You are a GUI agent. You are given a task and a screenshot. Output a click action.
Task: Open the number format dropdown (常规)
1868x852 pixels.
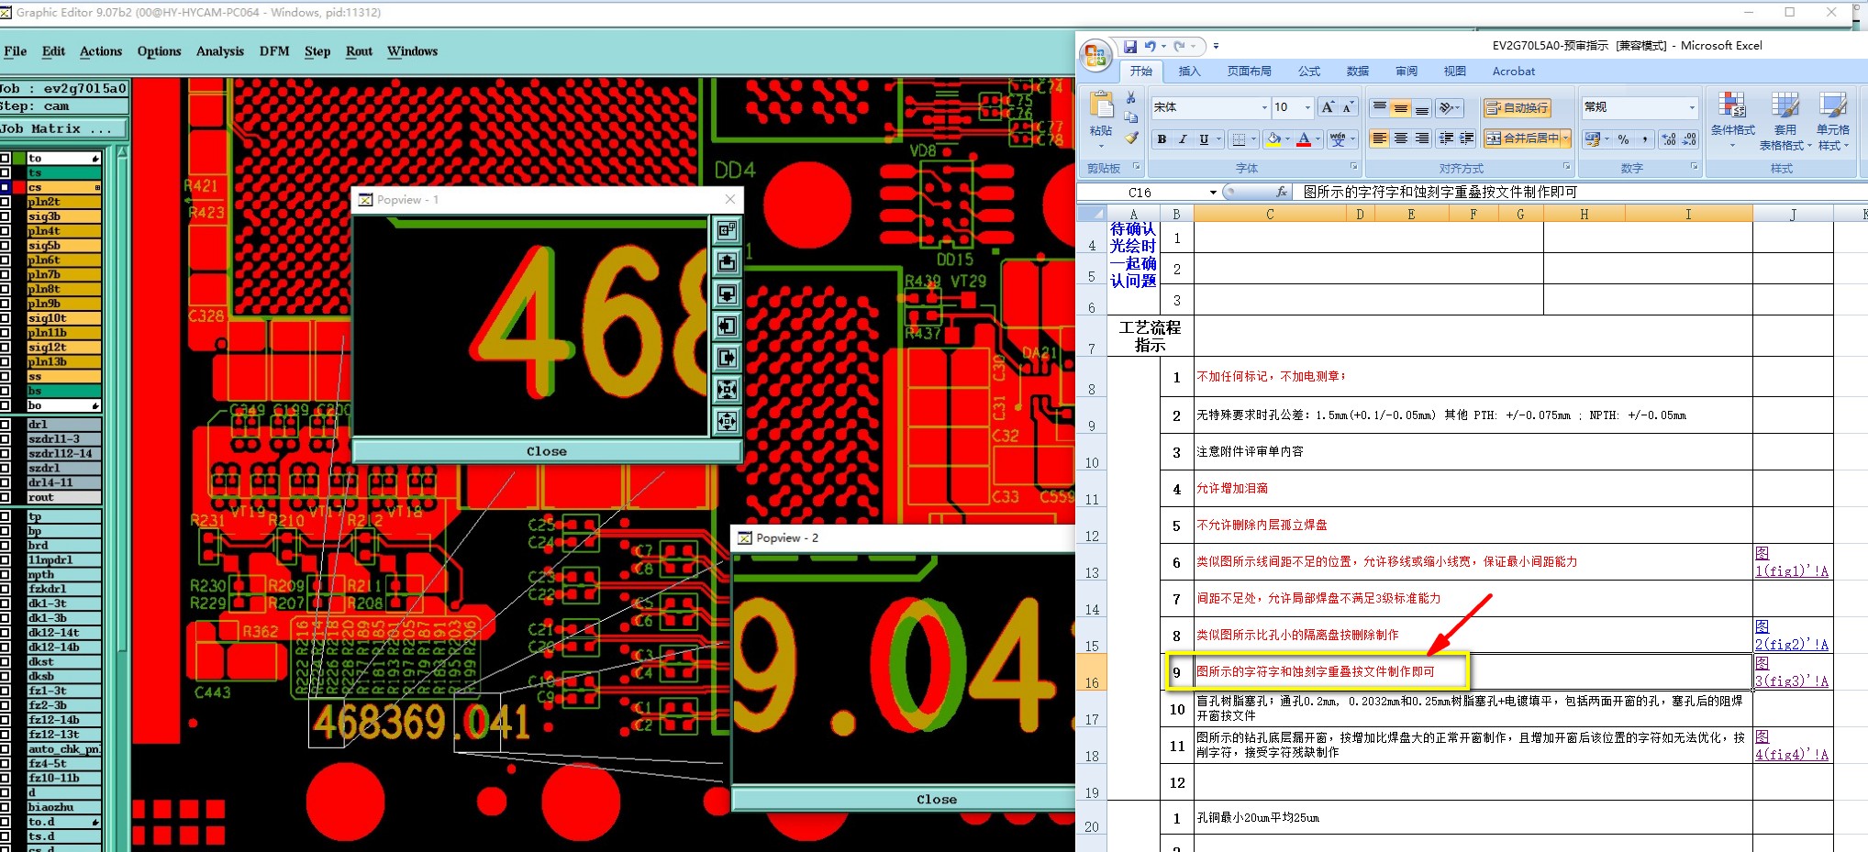[1693, 107]
